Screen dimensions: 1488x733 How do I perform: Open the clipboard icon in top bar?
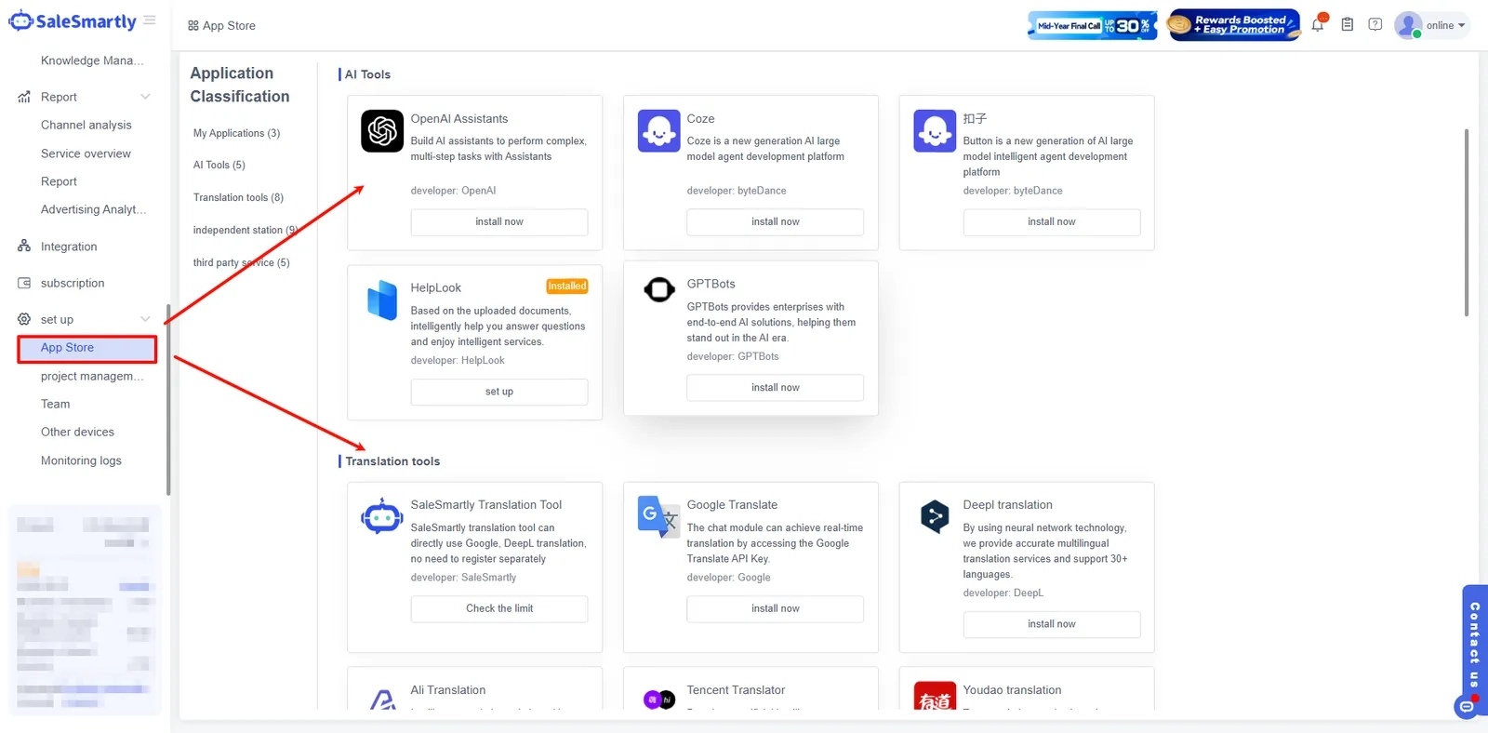pyautogui.click(x=1347, y=25)
